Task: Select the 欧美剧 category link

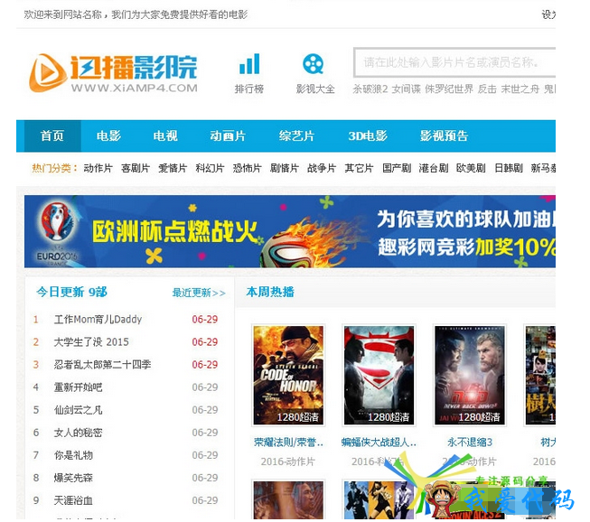Action: point(471,168)
